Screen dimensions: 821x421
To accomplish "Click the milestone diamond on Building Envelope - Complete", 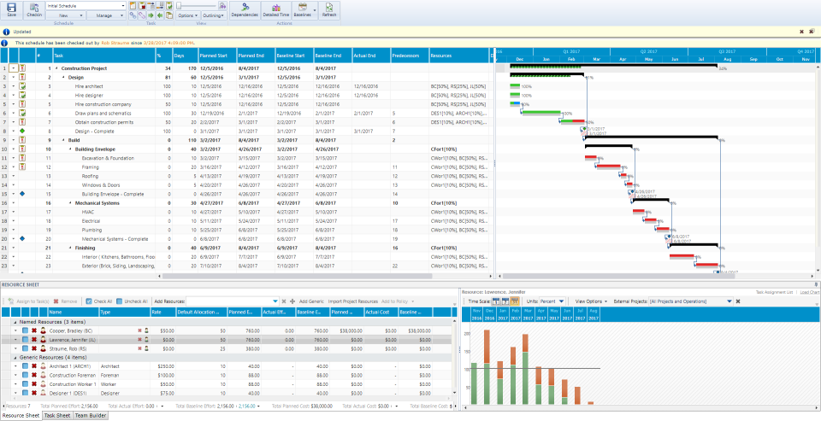I will [22, 194].
